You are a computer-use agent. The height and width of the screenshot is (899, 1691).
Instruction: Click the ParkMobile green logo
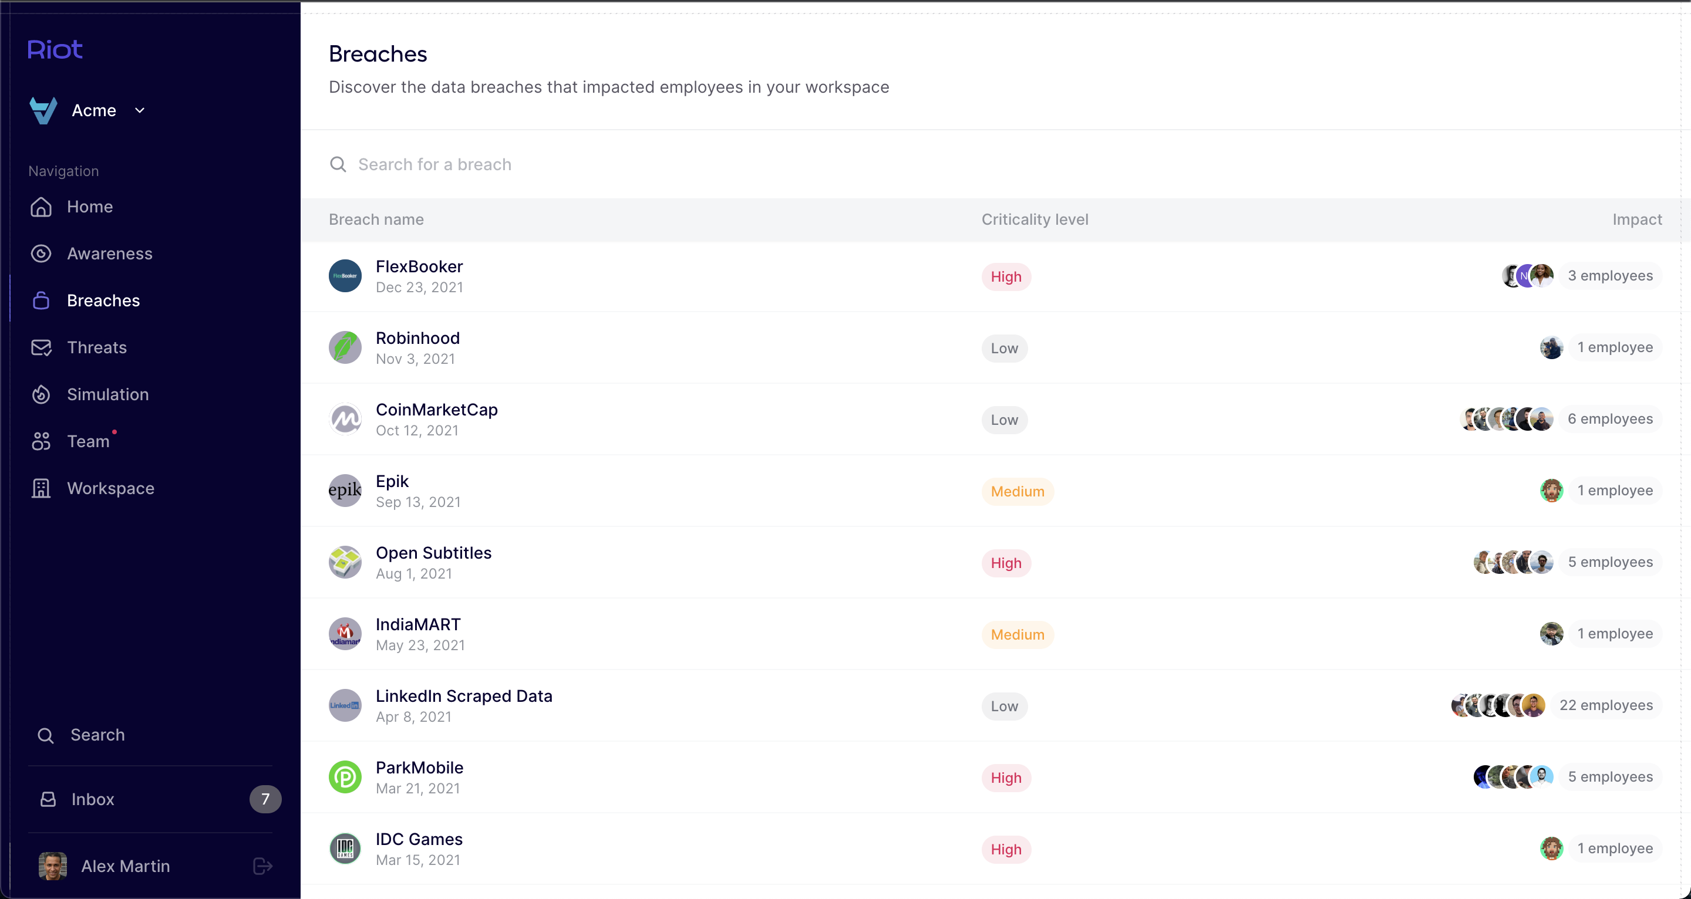pyautogui.click(x=345, y=778)
